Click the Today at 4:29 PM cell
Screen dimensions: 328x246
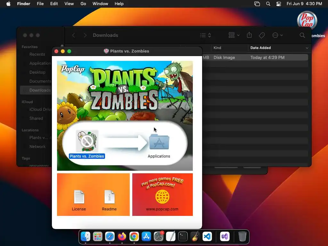[x=267, y=57]
